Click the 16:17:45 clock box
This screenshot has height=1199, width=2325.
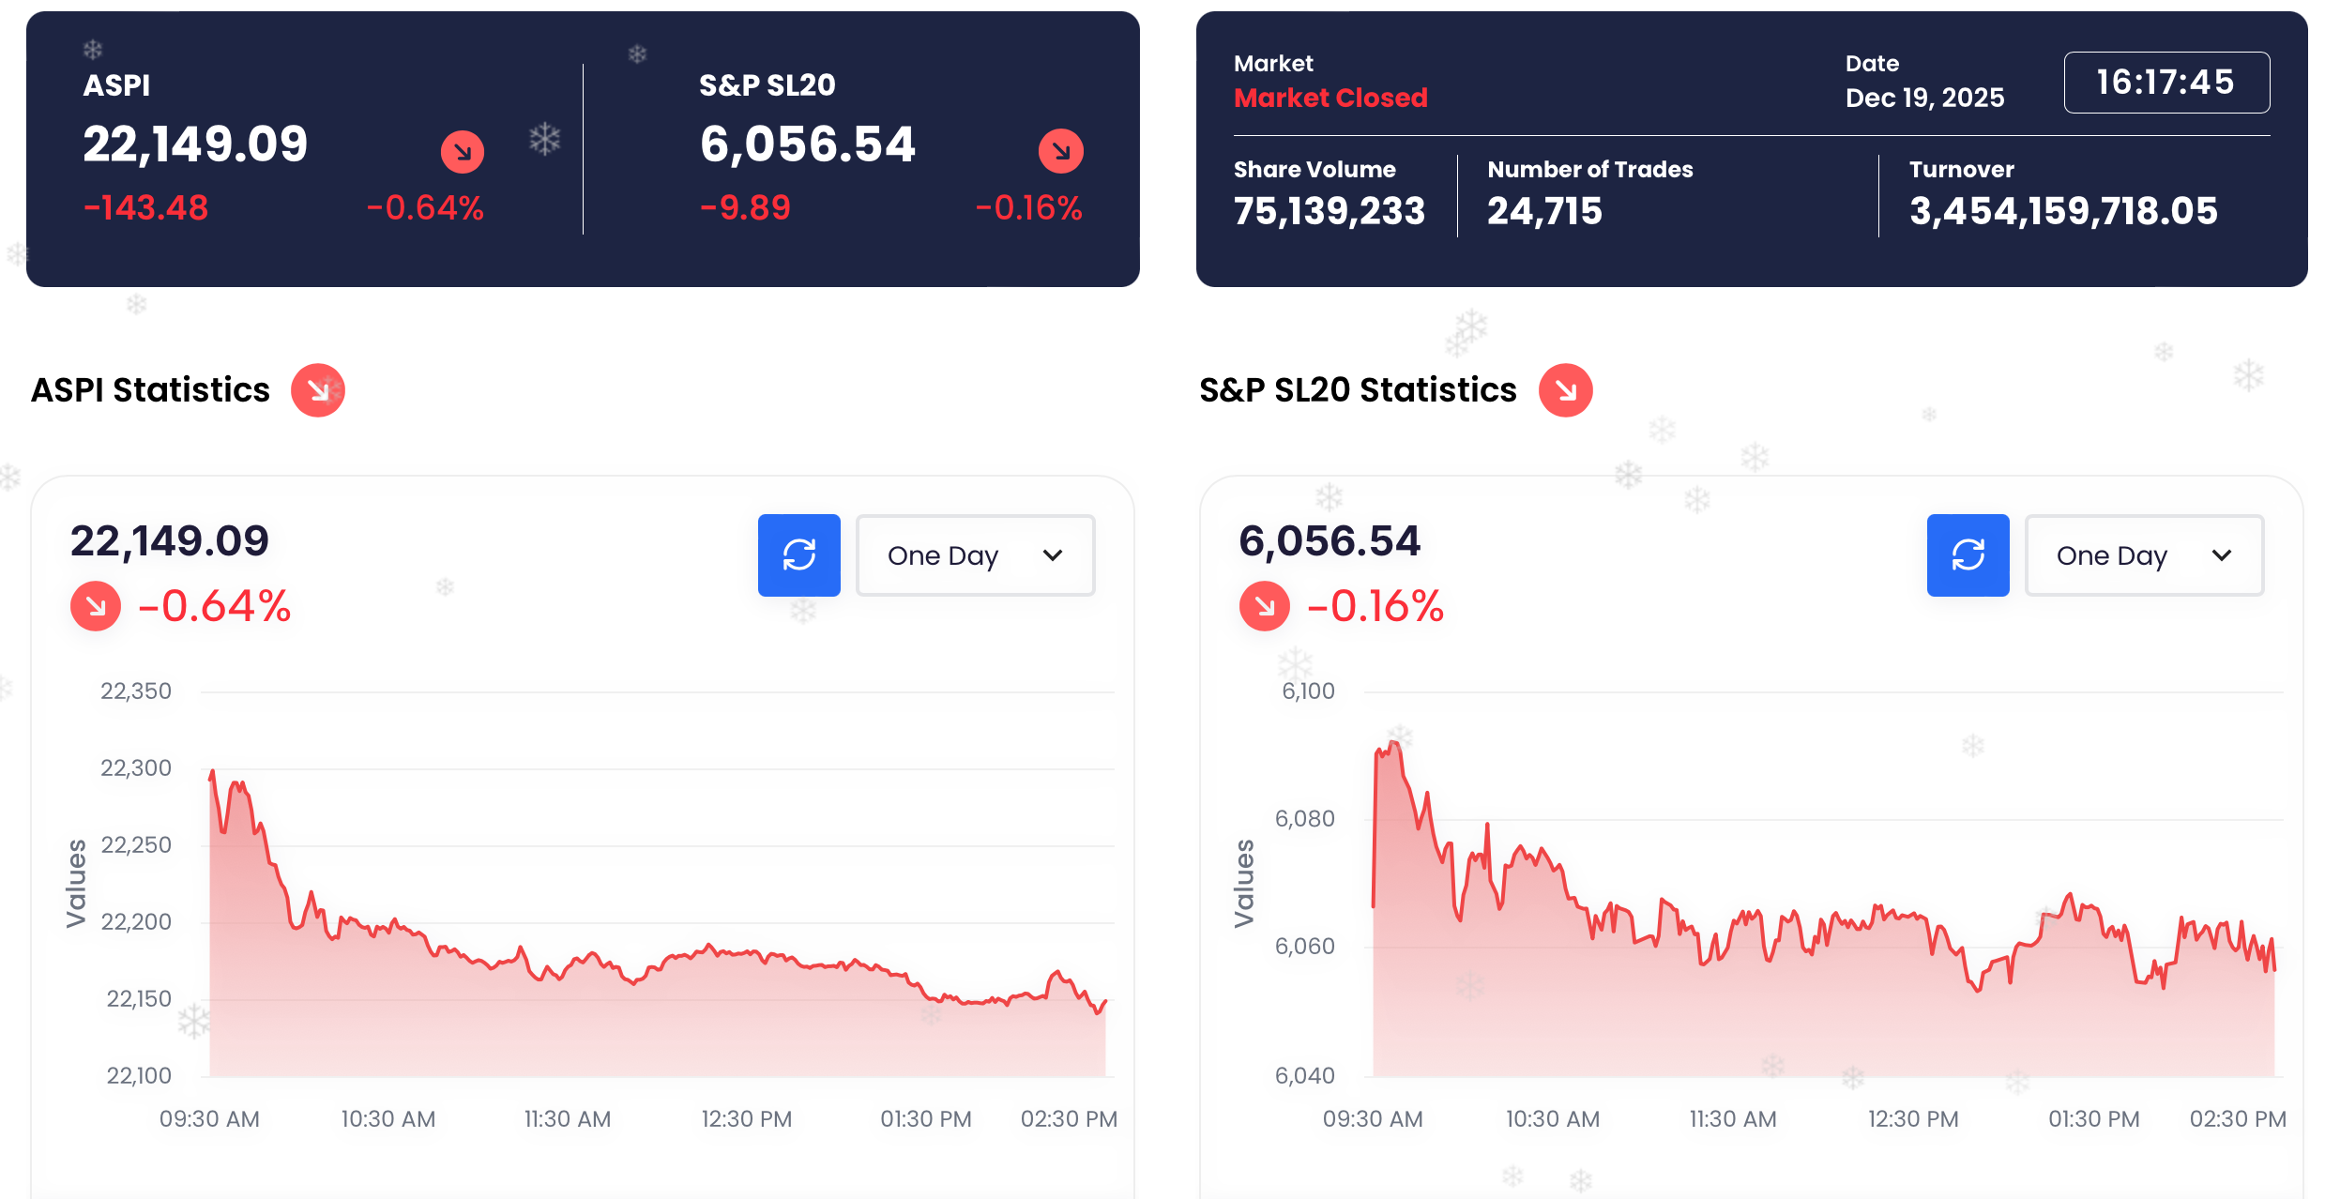click(2165, 83)
